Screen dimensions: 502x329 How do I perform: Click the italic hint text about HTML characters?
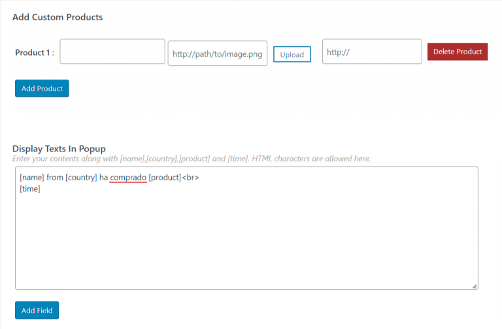click(192, 159)
